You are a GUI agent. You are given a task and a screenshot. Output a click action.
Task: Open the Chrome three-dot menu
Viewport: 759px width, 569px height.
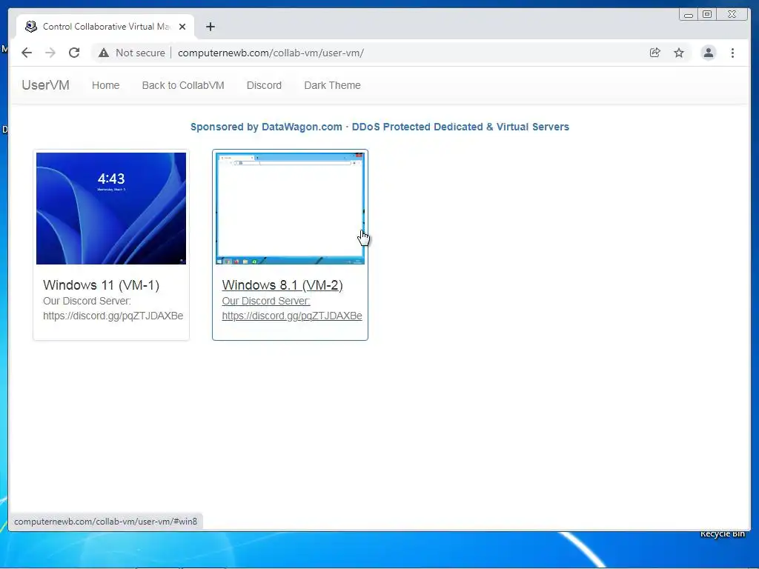(732, 53)
